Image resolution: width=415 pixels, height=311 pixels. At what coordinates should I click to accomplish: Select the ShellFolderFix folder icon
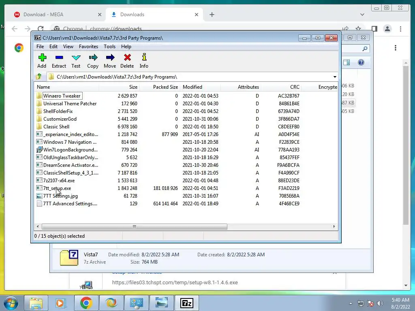pos(39,111)
